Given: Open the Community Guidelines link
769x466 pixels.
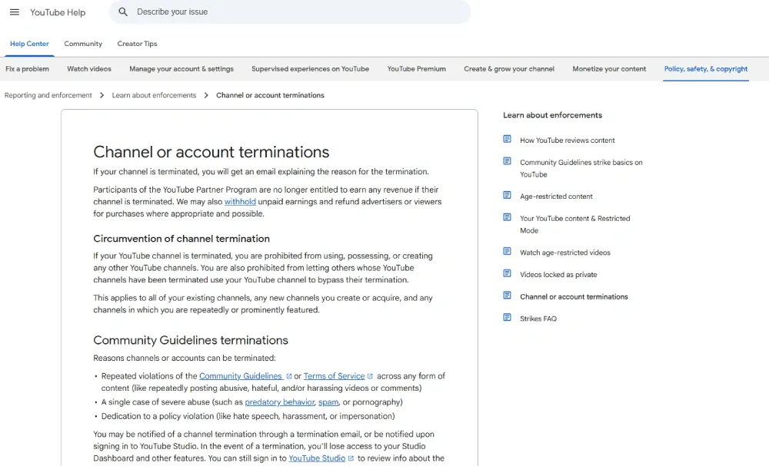Looking at the screenshot, I should tap(241, 376).
